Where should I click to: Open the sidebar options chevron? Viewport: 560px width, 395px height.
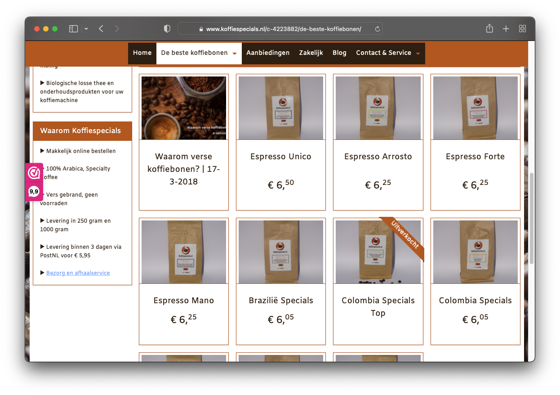pos(86,29)
